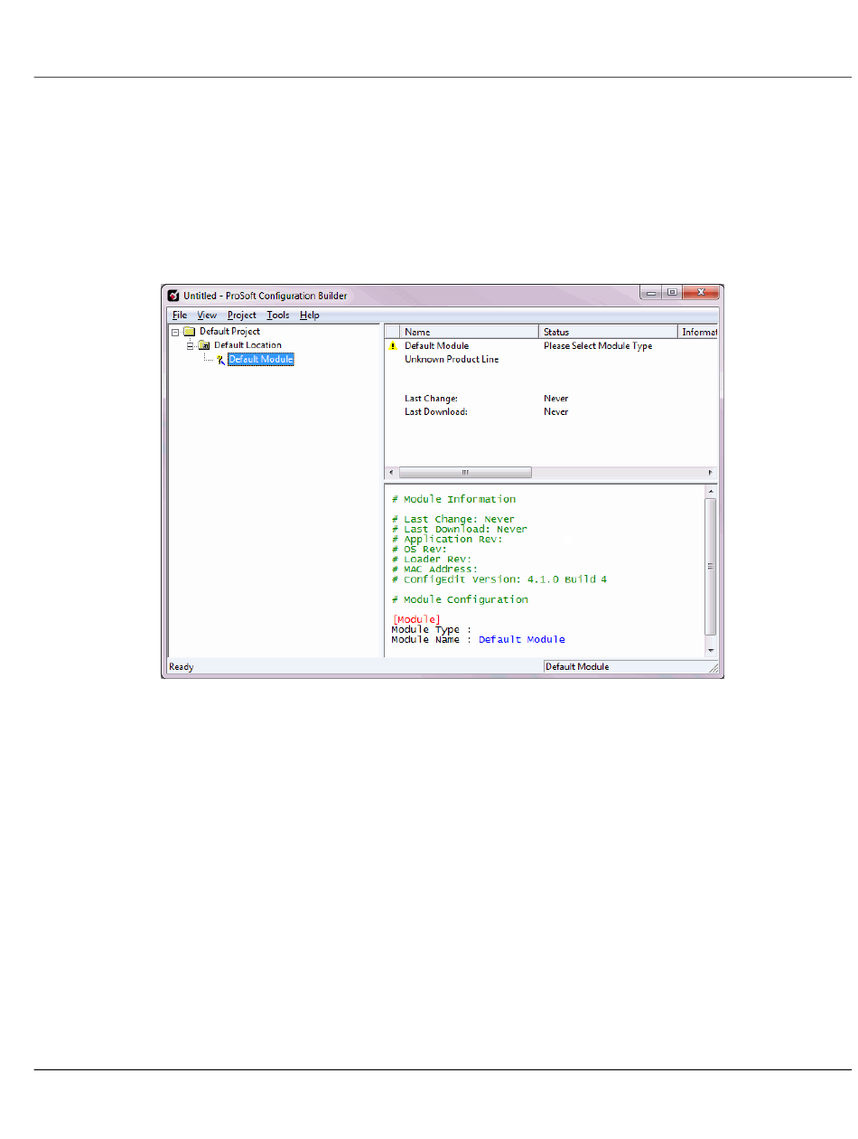Open the File menu
858x1139 pixels.
[x=180, y=315]
